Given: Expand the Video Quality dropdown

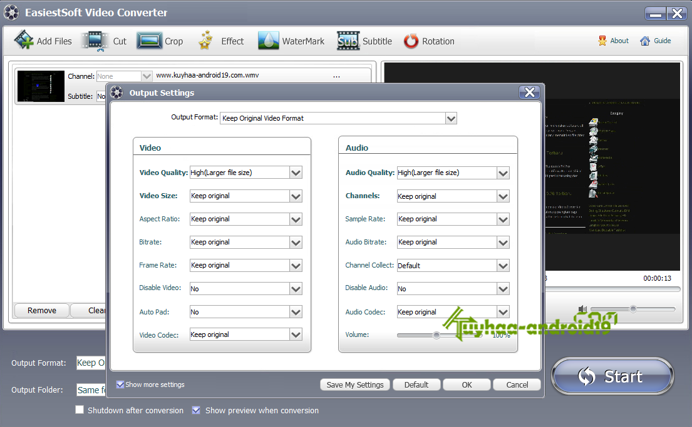Looking at the screenshot, I should point(296,173).
